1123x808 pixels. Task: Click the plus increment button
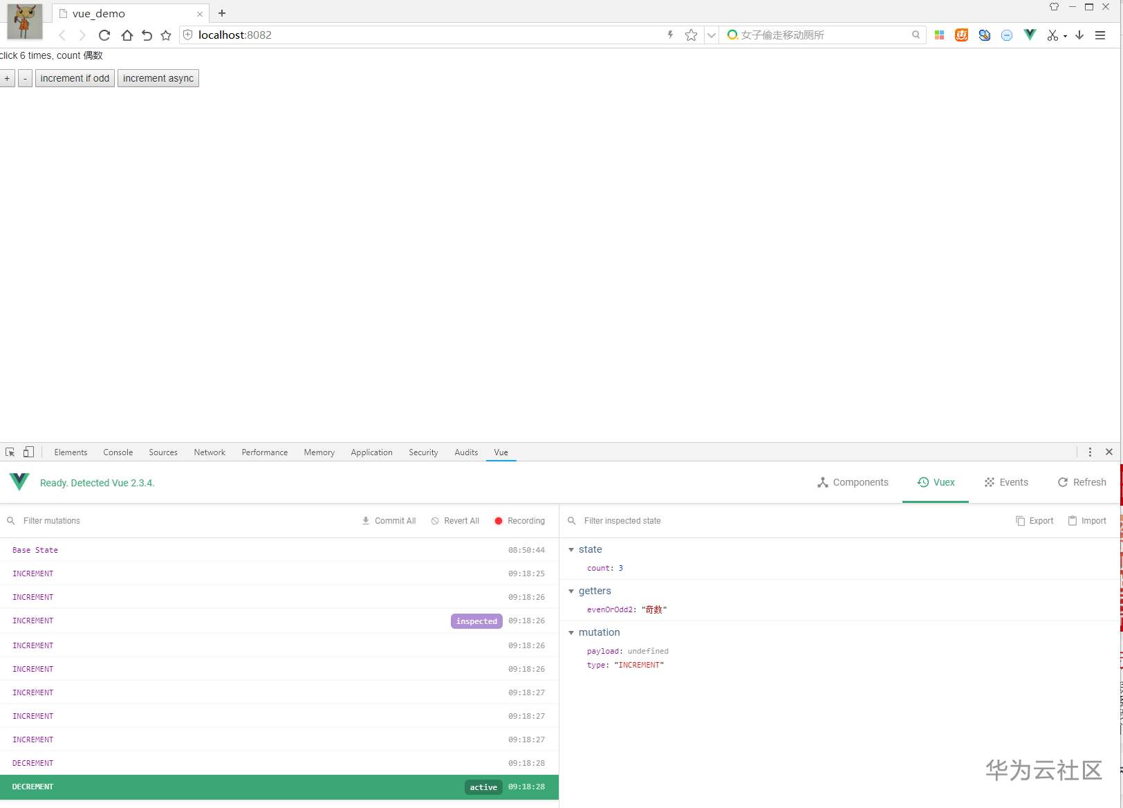click(7, 78)
